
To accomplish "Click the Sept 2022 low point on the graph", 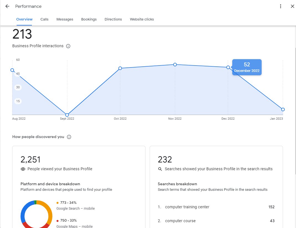I will pyautogui.click(x=67, y=114).
